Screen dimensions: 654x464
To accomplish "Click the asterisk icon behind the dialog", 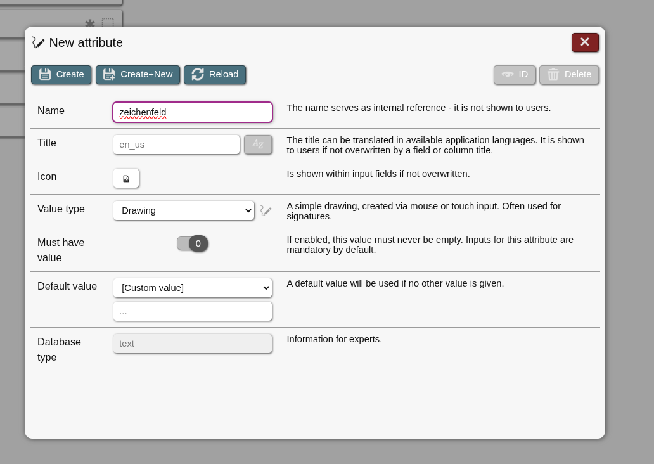I will coord(90,23).
